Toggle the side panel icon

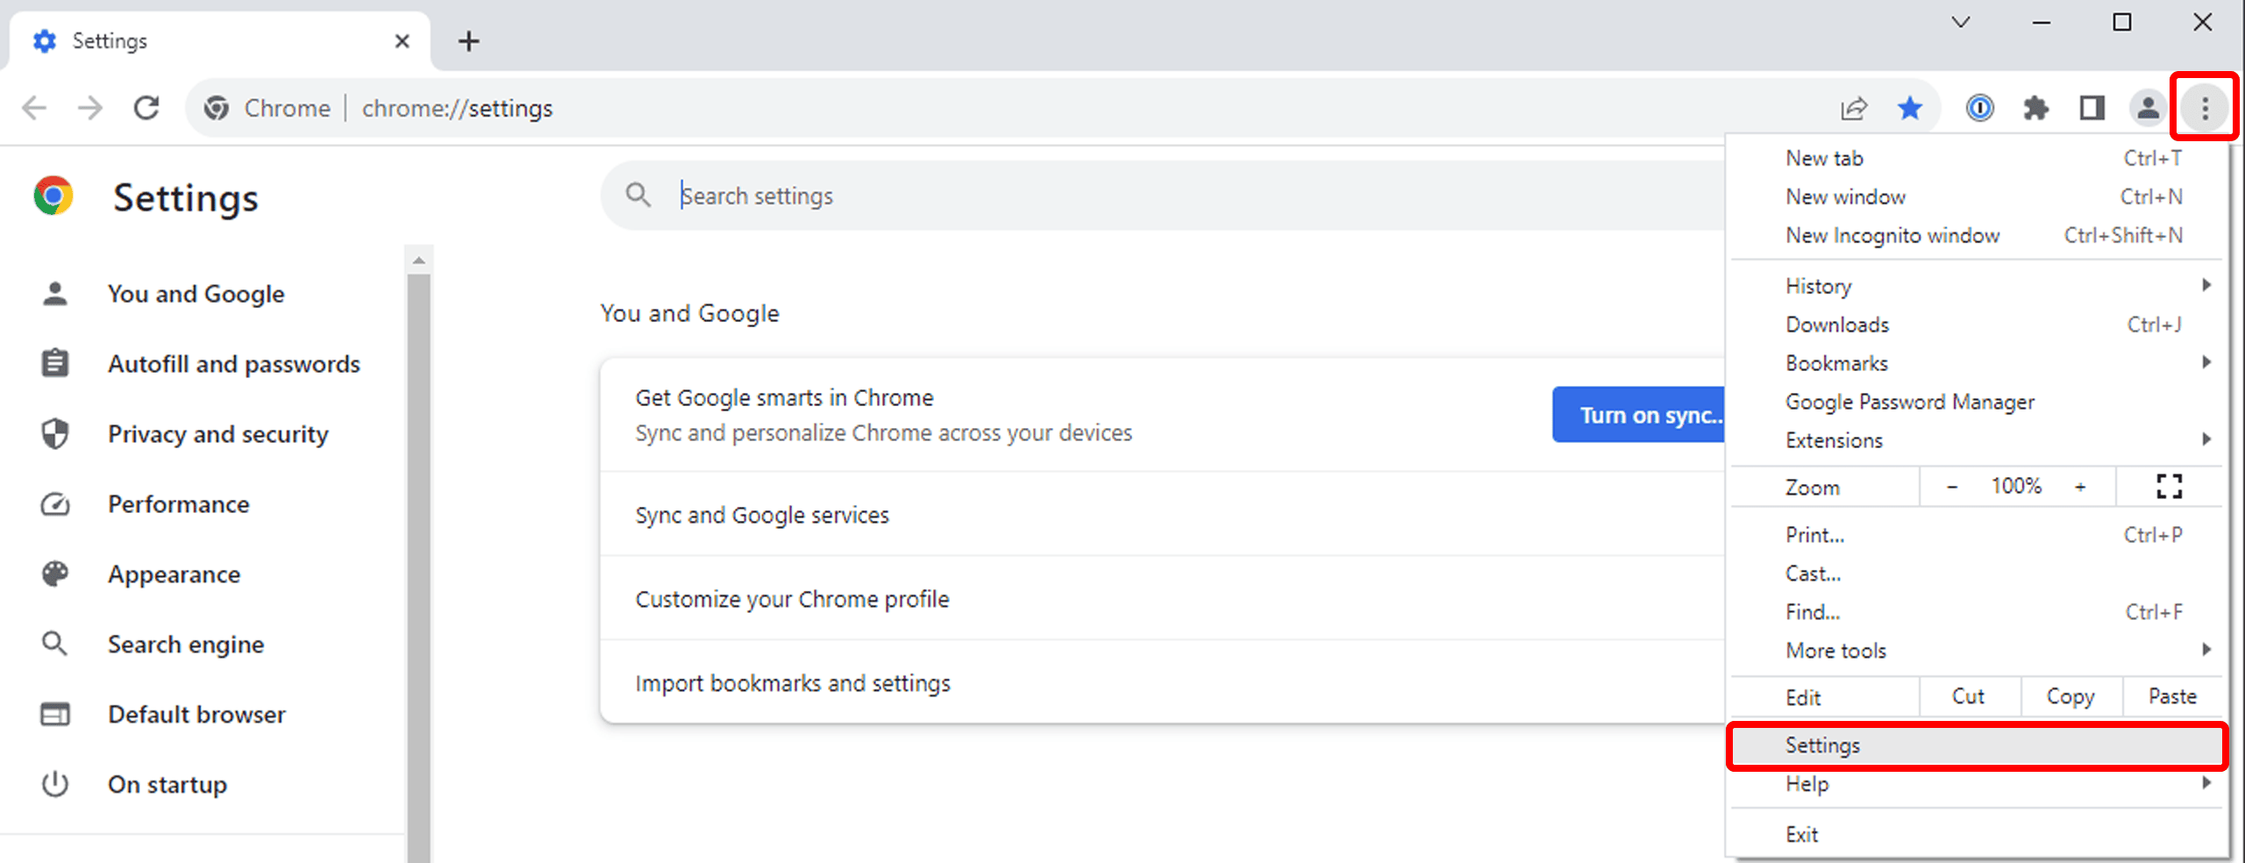point(2092,109)
